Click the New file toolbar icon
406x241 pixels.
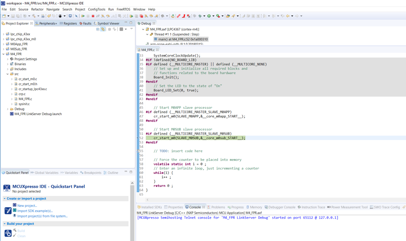4,16
